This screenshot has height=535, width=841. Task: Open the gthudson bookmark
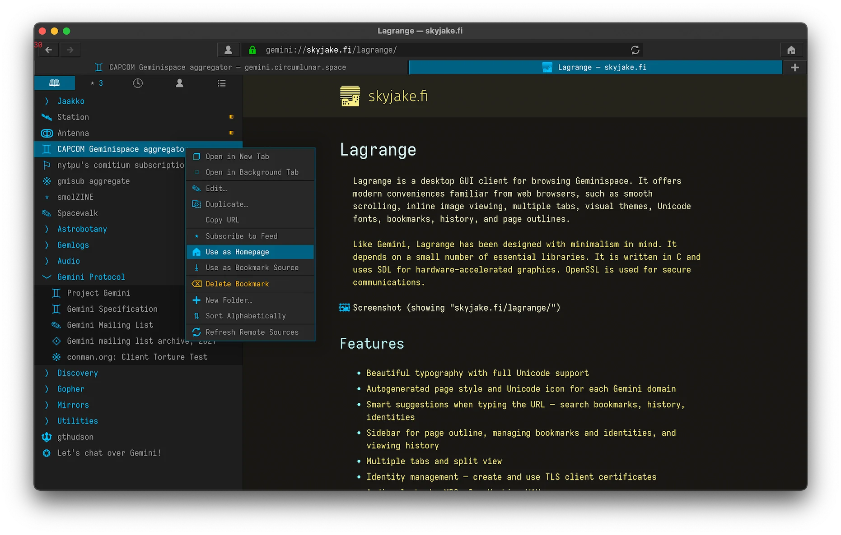click(139, 437)
